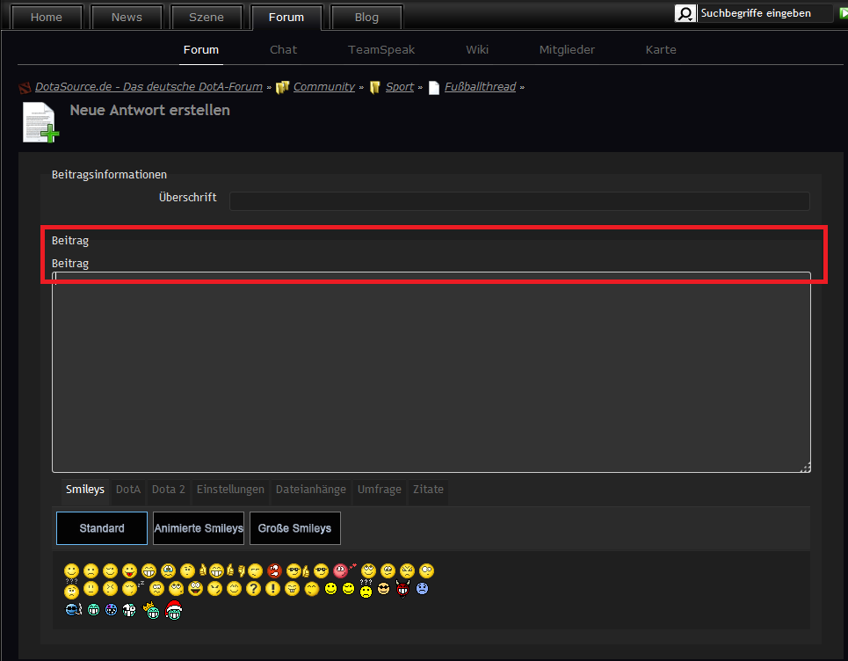Select the Animierte Smileys category
Image resolution: width=848 pixels, height=661 pixels.
(199, 528)
